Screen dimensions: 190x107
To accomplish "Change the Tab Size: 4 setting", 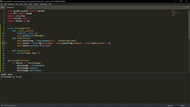I will pos(170,106).
